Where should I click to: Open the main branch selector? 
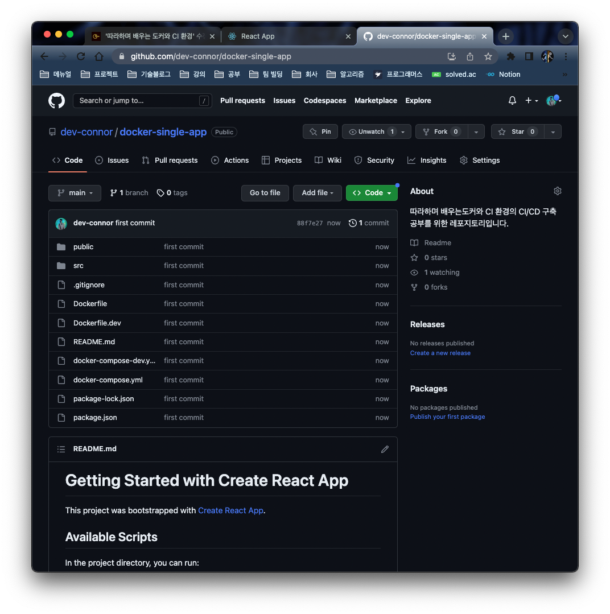click(75, 193)
